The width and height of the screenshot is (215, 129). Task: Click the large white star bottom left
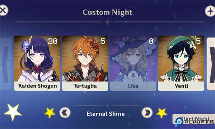click(x=13, y=112)
